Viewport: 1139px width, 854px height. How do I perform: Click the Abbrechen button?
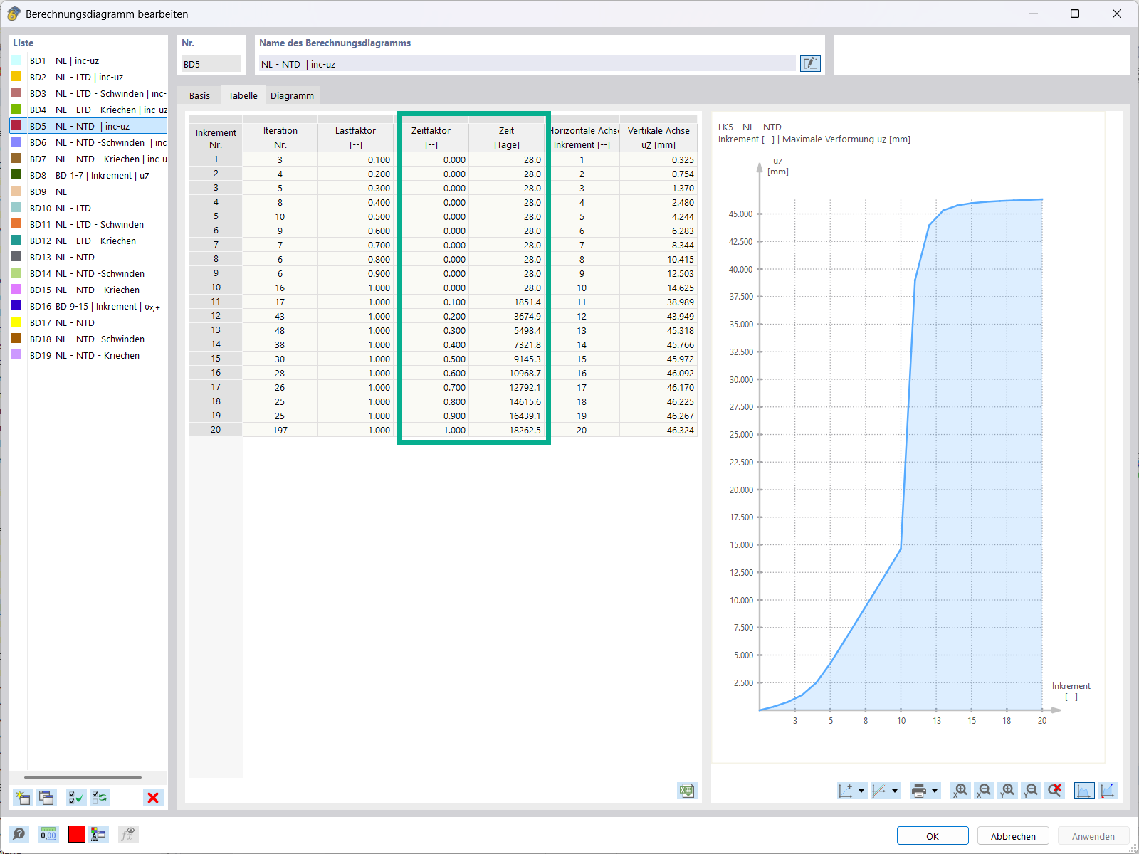(1013, 836)
